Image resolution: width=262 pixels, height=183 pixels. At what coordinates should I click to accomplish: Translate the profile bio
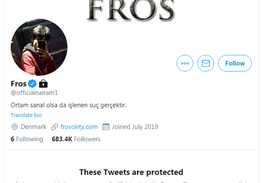pos(26,115)
